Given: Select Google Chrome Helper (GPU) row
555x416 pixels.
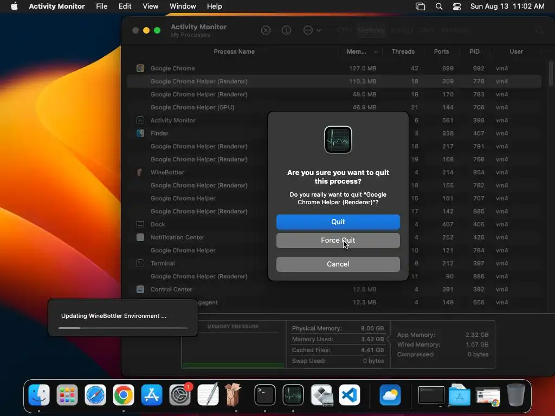Looking at the screenshot, I should click(334, 107).
